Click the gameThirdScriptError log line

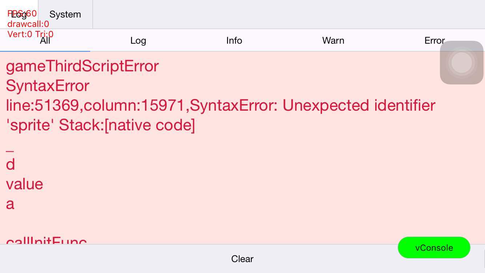83,66
